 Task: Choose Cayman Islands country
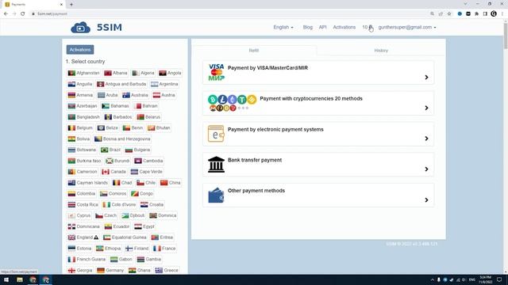coord(88,183)
